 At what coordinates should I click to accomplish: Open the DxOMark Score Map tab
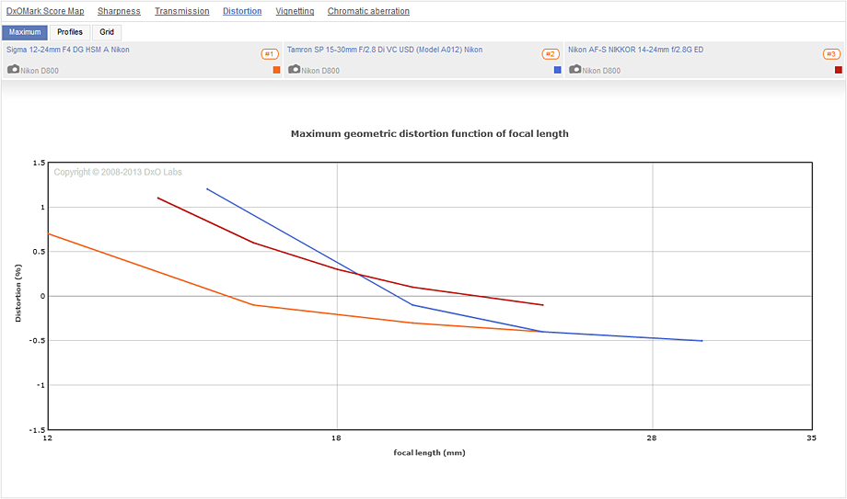click(45, 11)
